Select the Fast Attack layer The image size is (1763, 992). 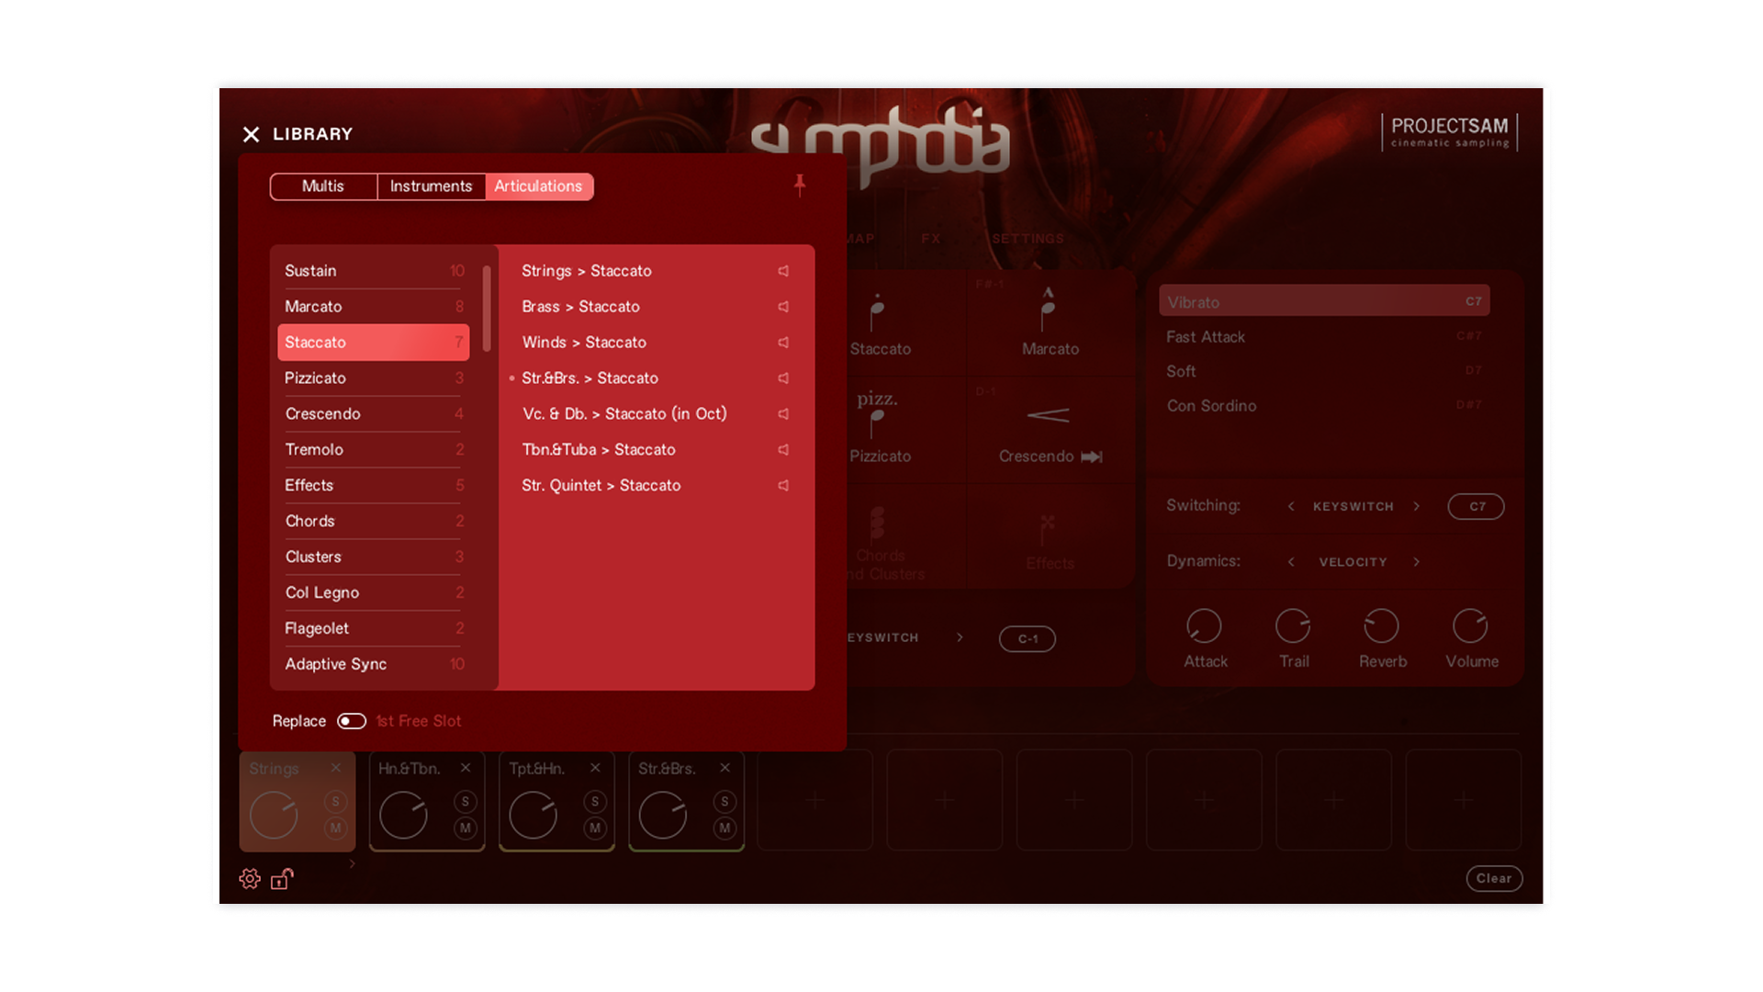1324,337
